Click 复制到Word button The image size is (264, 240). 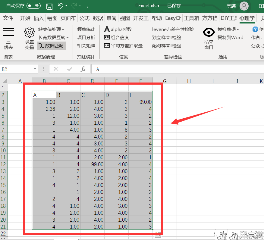pos(230,38)
